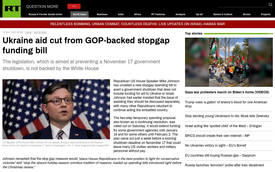This screenshot has width=275, height=172.
Task: Open 'BRICS should create their own internet' story
Action: [217, 136]
